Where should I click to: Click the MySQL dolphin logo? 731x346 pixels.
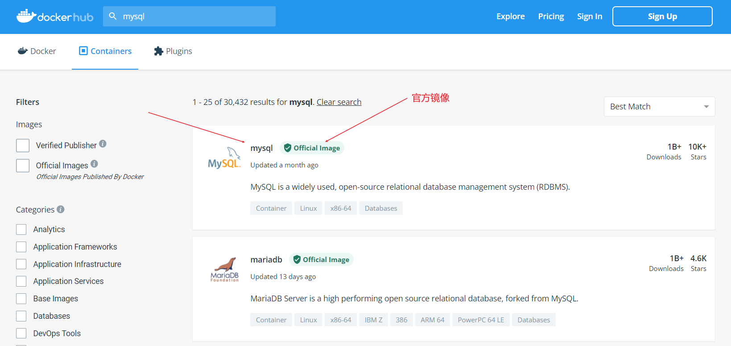tap(224, 158)
